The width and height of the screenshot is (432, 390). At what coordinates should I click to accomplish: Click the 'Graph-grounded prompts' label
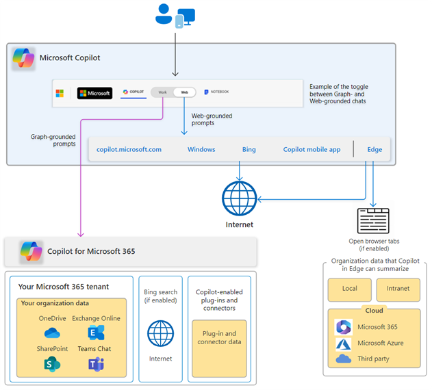tap(53, 140)
